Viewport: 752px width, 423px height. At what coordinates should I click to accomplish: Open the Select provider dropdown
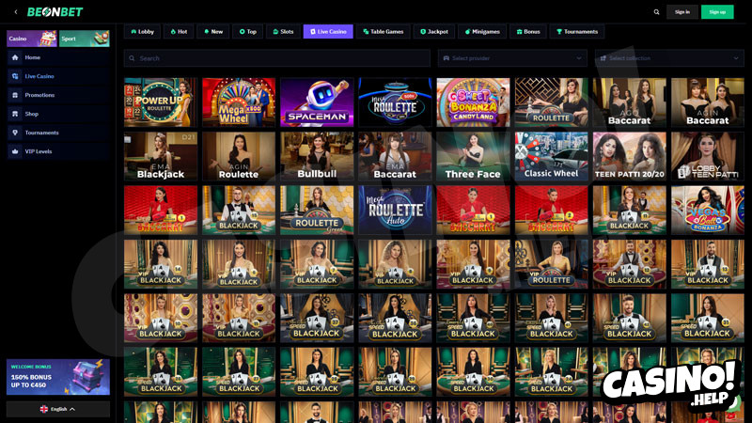click(x=512, y=58)
